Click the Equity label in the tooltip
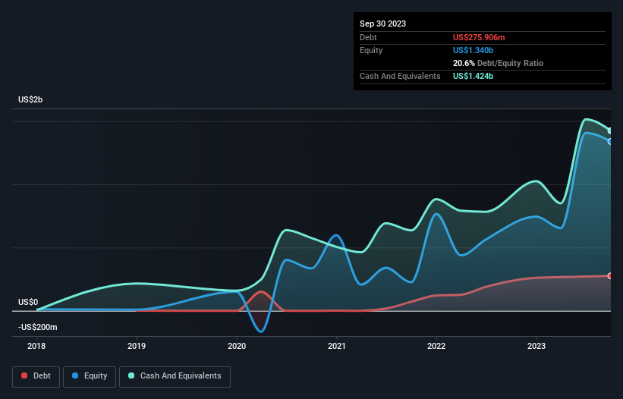 [371, 50]
